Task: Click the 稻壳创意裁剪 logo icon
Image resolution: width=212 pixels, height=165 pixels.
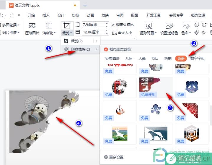Action: coord(106,49)
